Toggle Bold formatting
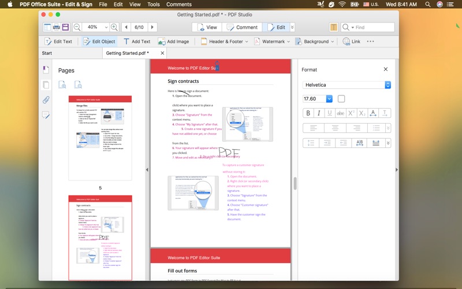The height and width of the screenshot is (289, 462). pyautogui.click(x=308, y=113)
